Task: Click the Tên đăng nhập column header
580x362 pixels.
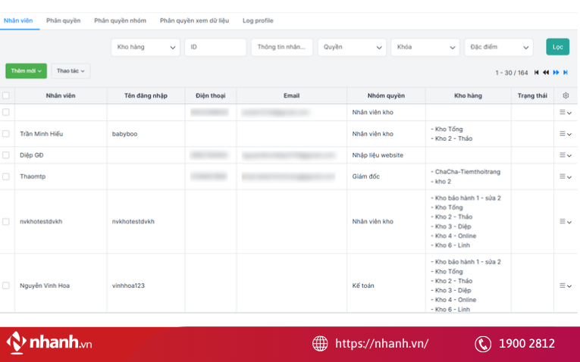Action: click(x=146, y=95)
